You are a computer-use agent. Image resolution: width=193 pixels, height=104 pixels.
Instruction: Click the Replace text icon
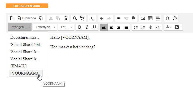pyautogui.click(x=82, y=18)
